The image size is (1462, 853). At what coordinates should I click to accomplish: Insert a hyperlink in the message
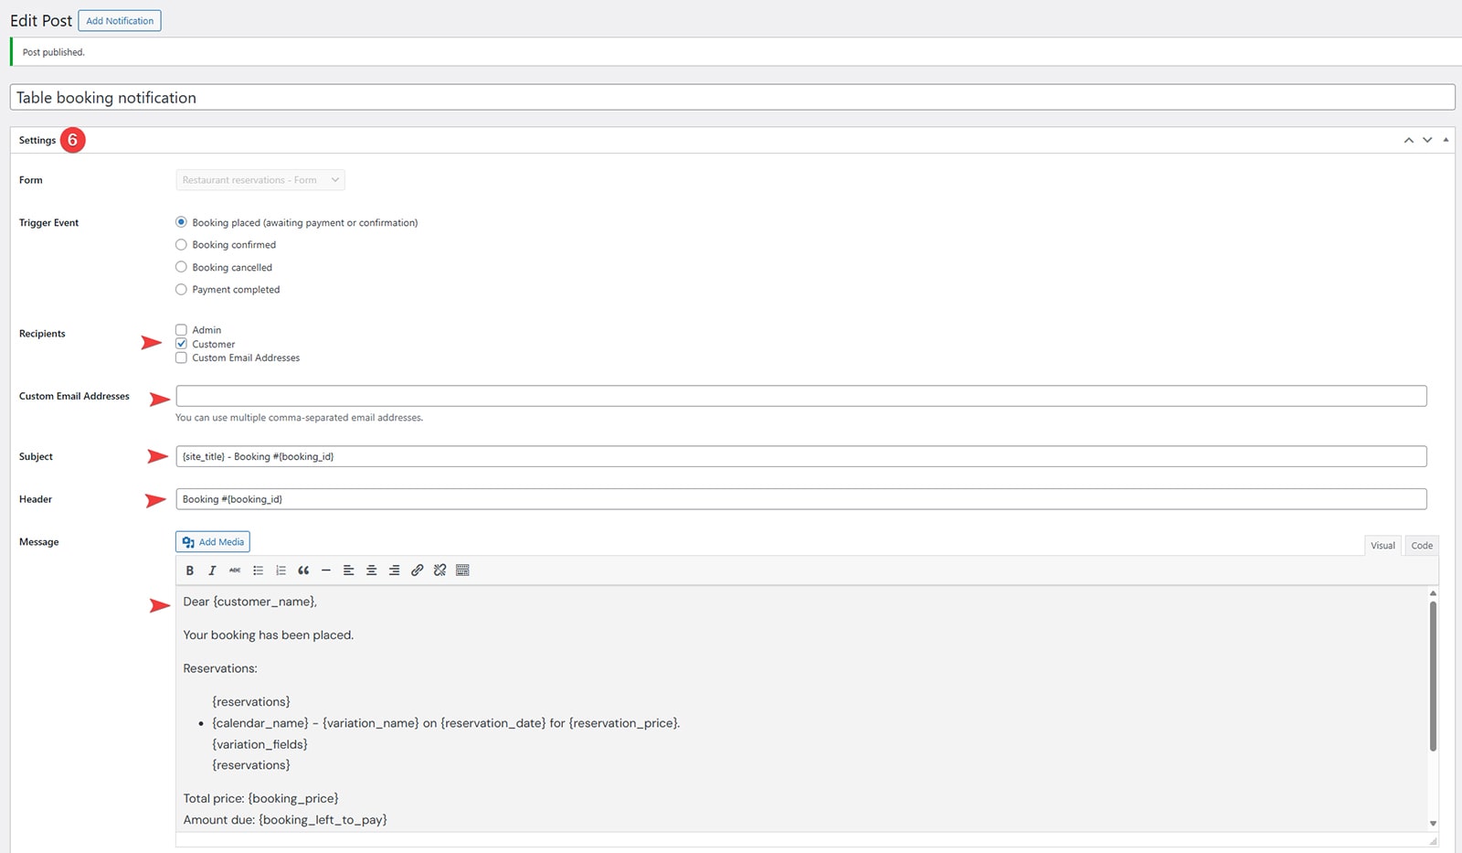coord(418,570)
